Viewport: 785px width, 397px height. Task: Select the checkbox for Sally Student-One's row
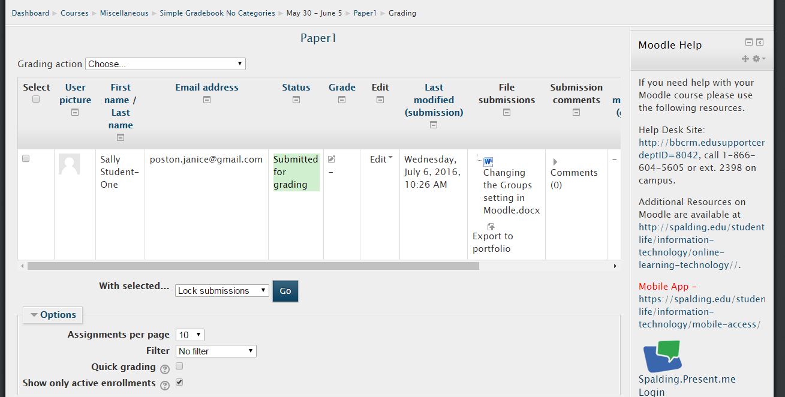tap(26, 159)
